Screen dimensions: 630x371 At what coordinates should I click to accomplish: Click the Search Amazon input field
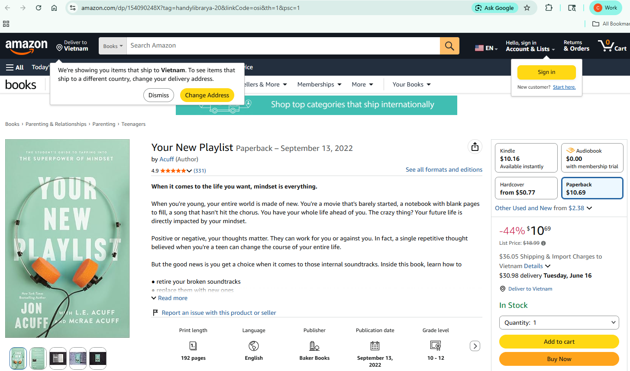click(283, 46)
